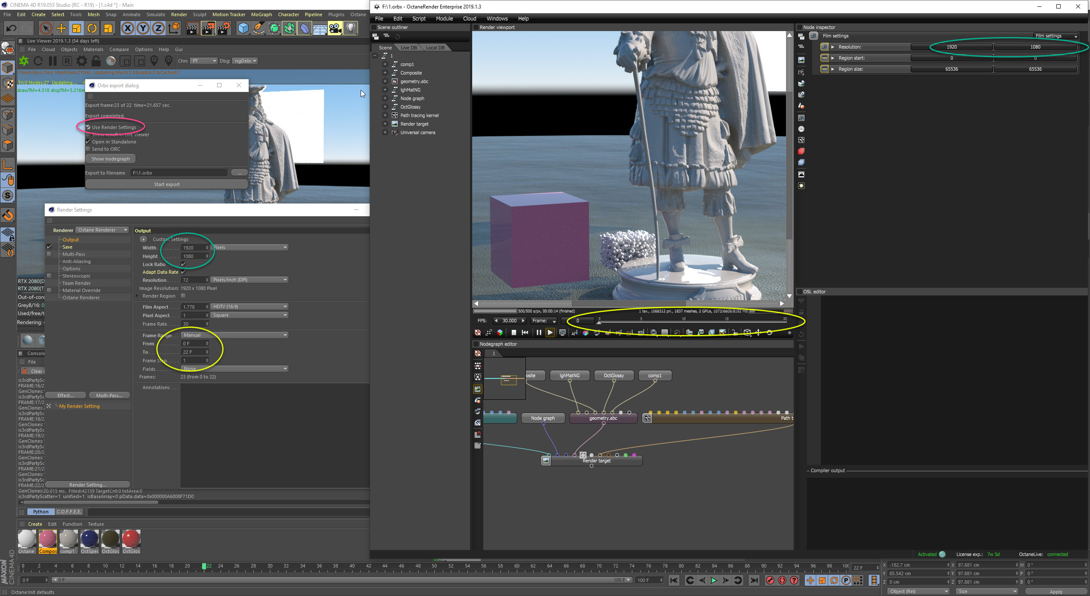The image size is (1090, 596).
Task: Open the Frame Range dropdown set to Manual
Action: pyautogui.click(x=235, y=335)
